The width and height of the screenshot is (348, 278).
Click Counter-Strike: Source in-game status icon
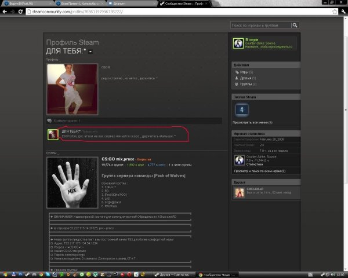[x=237, y=43]
